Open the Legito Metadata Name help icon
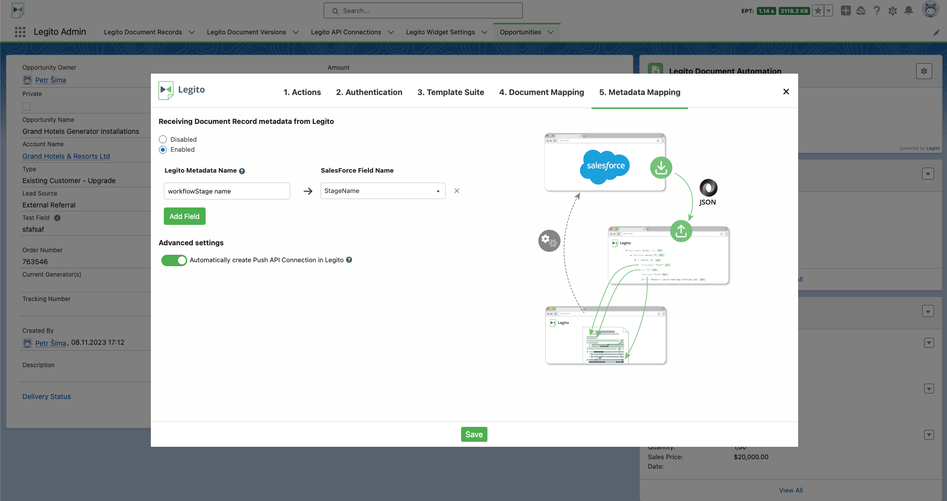 242,171
